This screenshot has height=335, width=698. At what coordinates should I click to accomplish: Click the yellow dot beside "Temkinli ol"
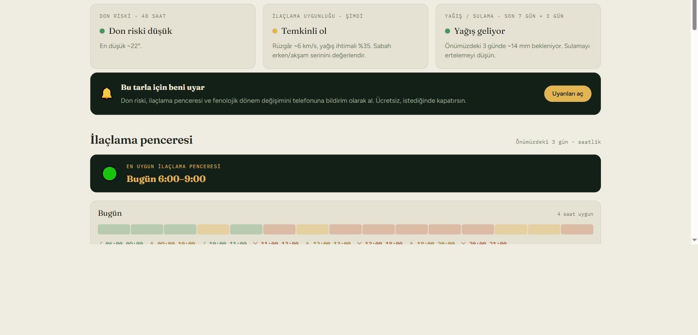tap(275, 31)
